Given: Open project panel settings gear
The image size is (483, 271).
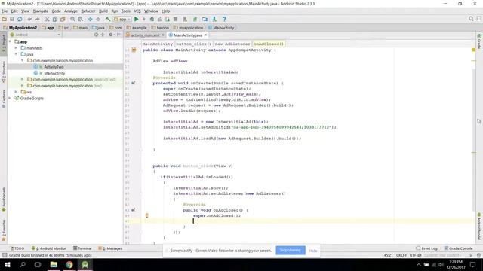Looking at the screenshot, I should pos(111,35).
